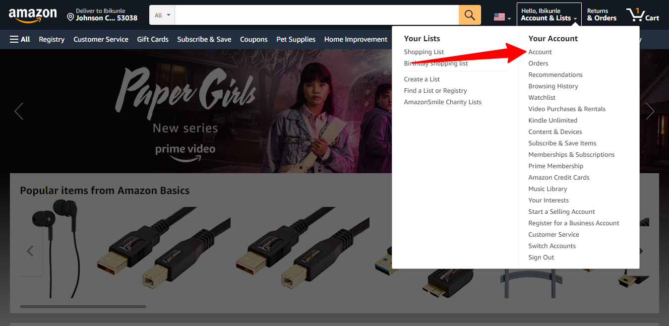Open Account & Lists dropdown

tap(549, 15)
